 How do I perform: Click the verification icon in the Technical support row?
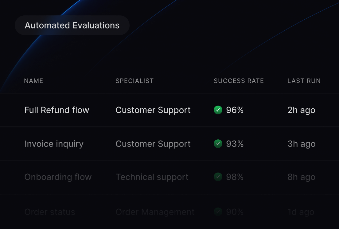pyautogui.click(x=218, y=177)
